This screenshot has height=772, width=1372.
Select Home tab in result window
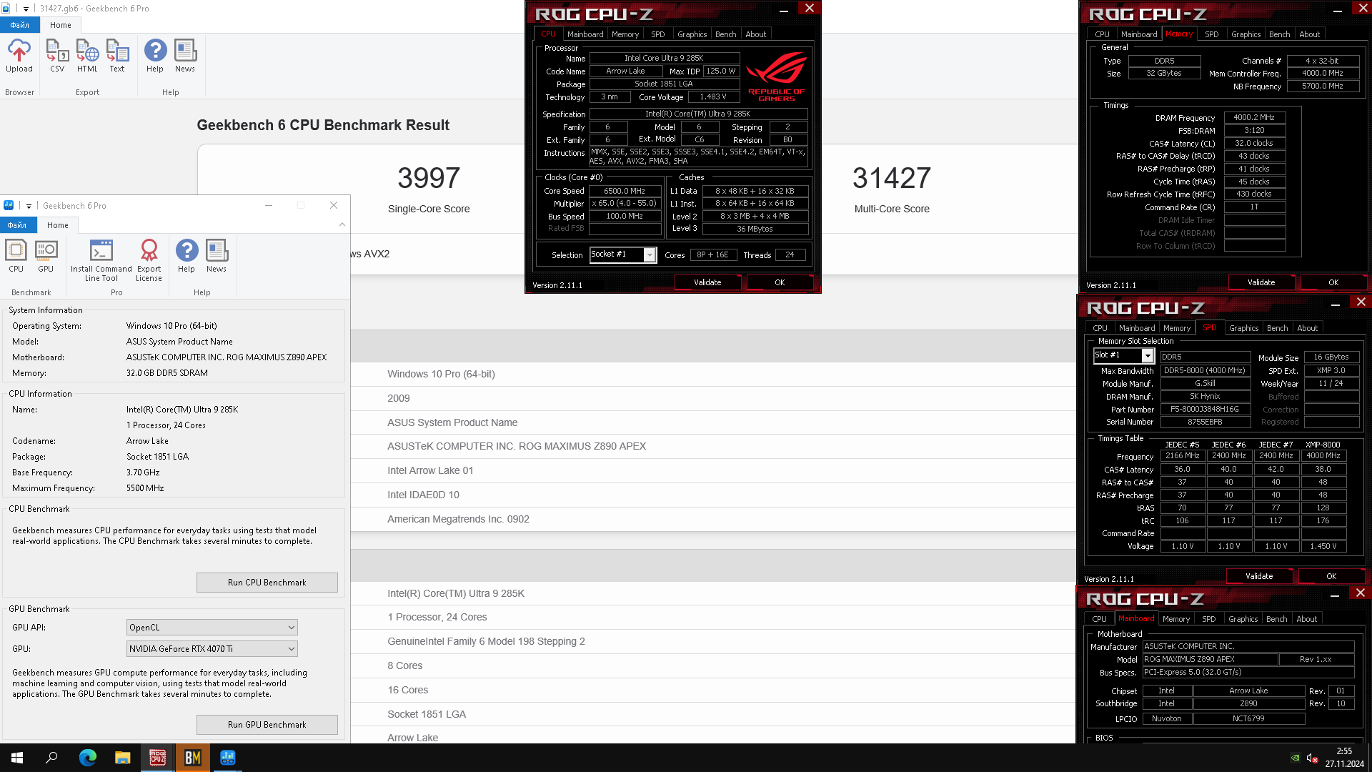point(61,25)
